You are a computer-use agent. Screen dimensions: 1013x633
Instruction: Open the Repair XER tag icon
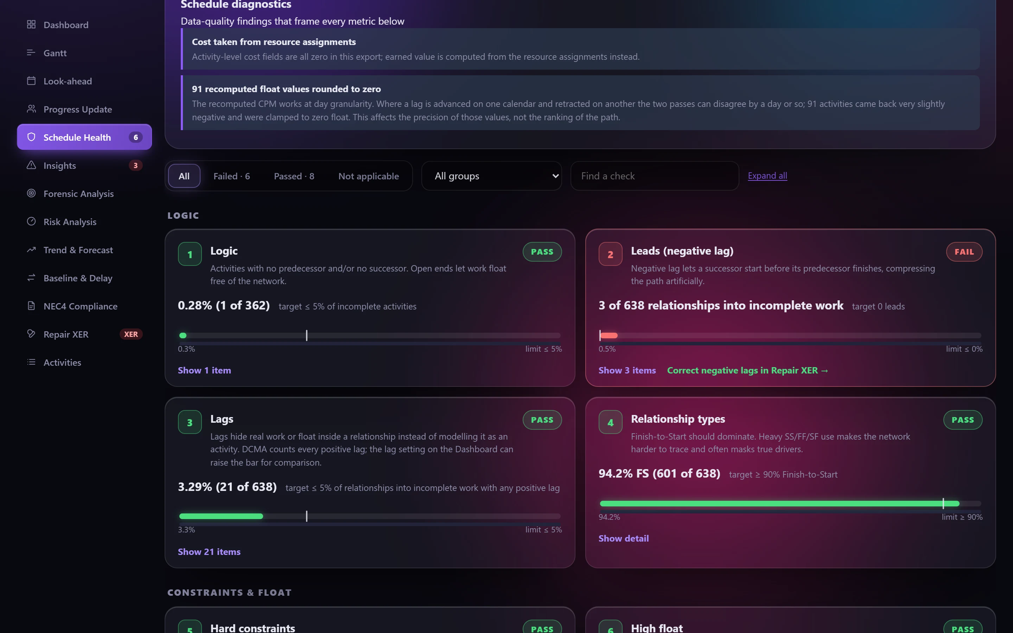pyautogui.click(x=31, y=334)
